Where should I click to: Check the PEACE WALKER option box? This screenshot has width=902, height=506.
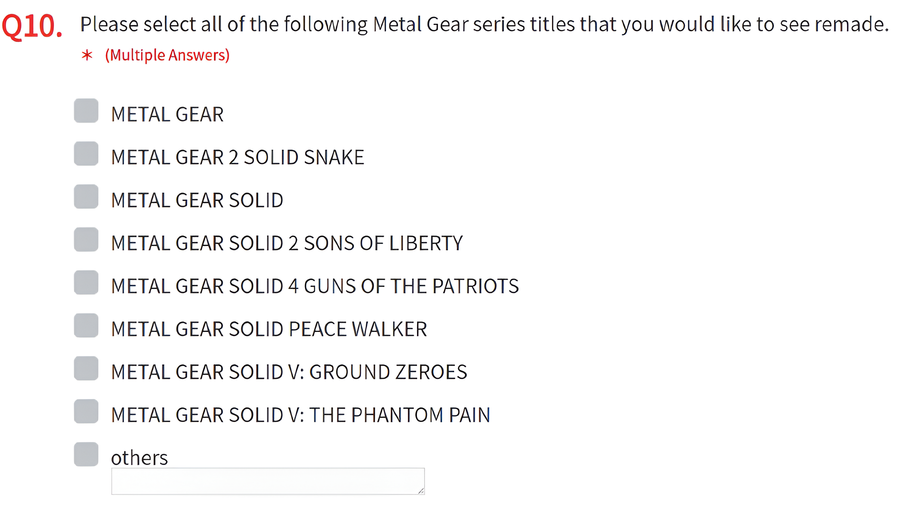(x=86, y=326)
